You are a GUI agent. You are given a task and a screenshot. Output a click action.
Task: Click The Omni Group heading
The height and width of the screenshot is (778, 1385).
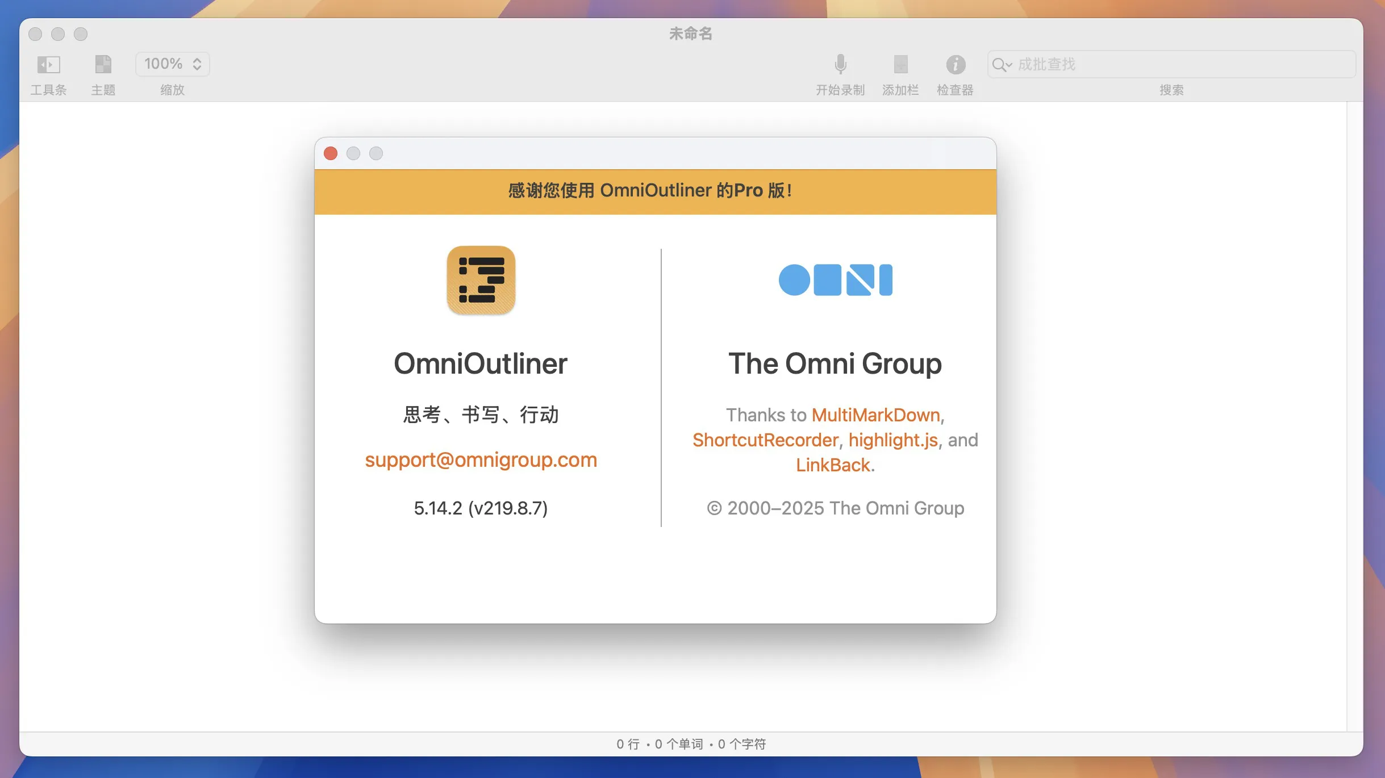(x=835, y=363)
